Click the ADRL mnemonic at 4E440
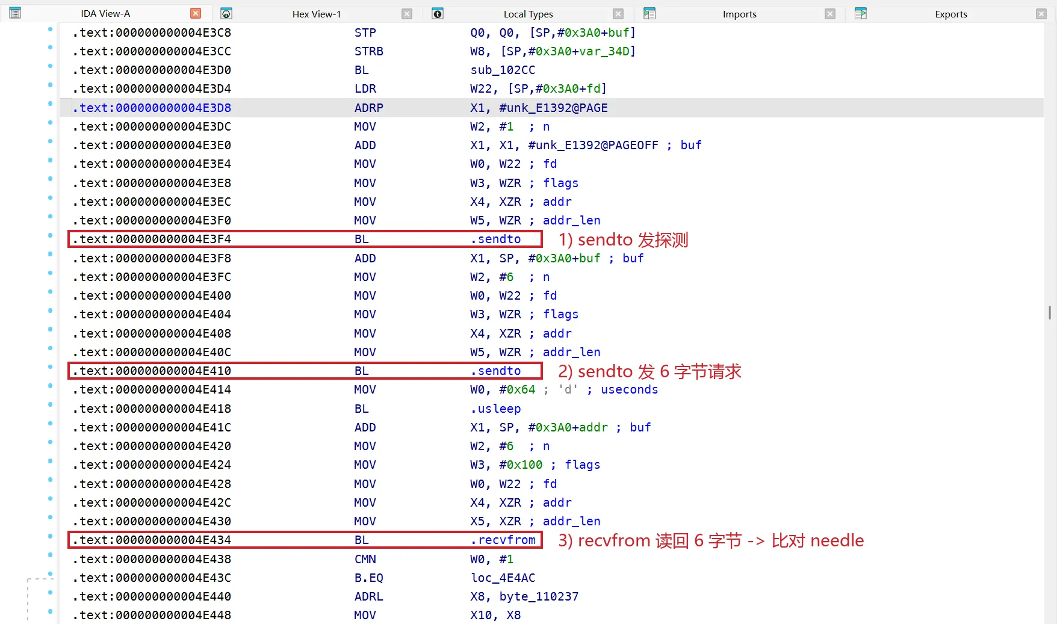The width and height of the screenshot is (1057, 624). pyautogui.click(x=368, y=596)
